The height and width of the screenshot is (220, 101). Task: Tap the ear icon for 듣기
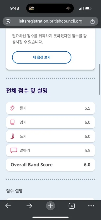point(12,108)
